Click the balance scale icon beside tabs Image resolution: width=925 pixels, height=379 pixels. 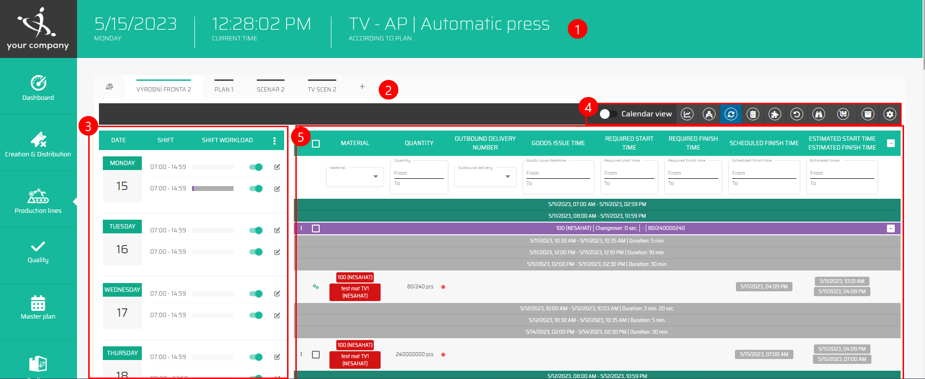tap(110, 87)
